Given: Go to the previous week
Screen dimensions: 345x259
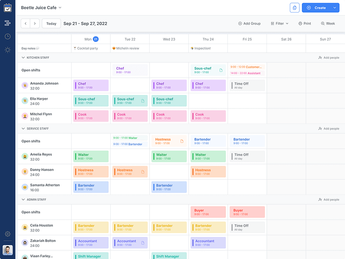Looking at the screenshot, I should tap(25, 24).
